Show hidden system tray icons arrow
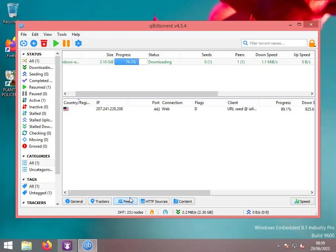This screenshot has width=336, height=252. 278,246
